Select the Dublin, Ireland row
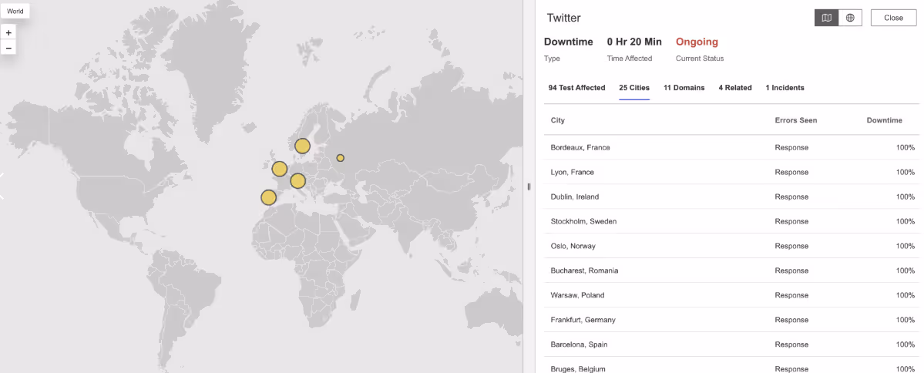 [x=731, y=197]
